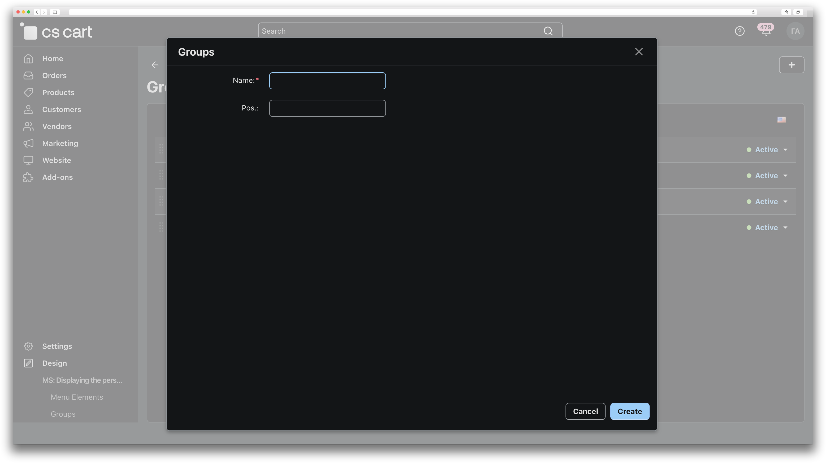The image size is (826, 463).
Task: Focus the Name input field
Action: (x=327, y=81)
